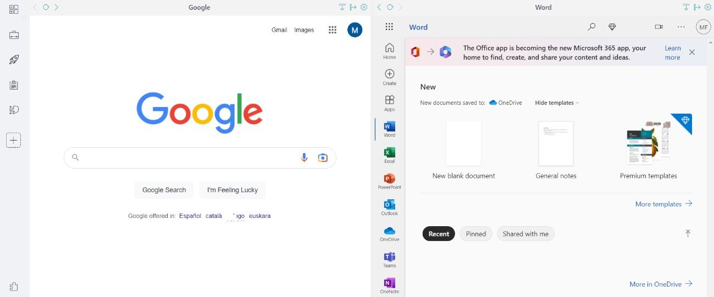The image size is (714, 297).
Task: Open OneNote from Office sidebar
Action: tap(389, 285)
